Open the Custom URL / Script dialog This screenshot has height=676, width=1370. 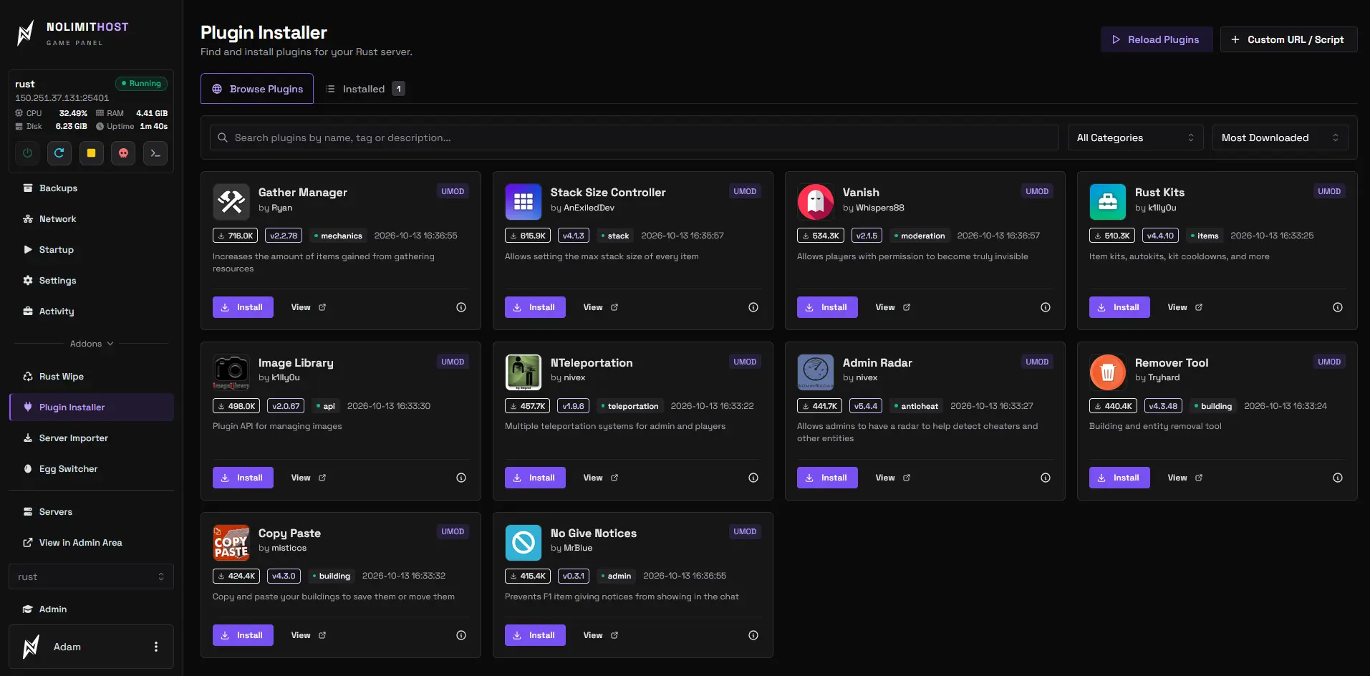point(1288,39)
